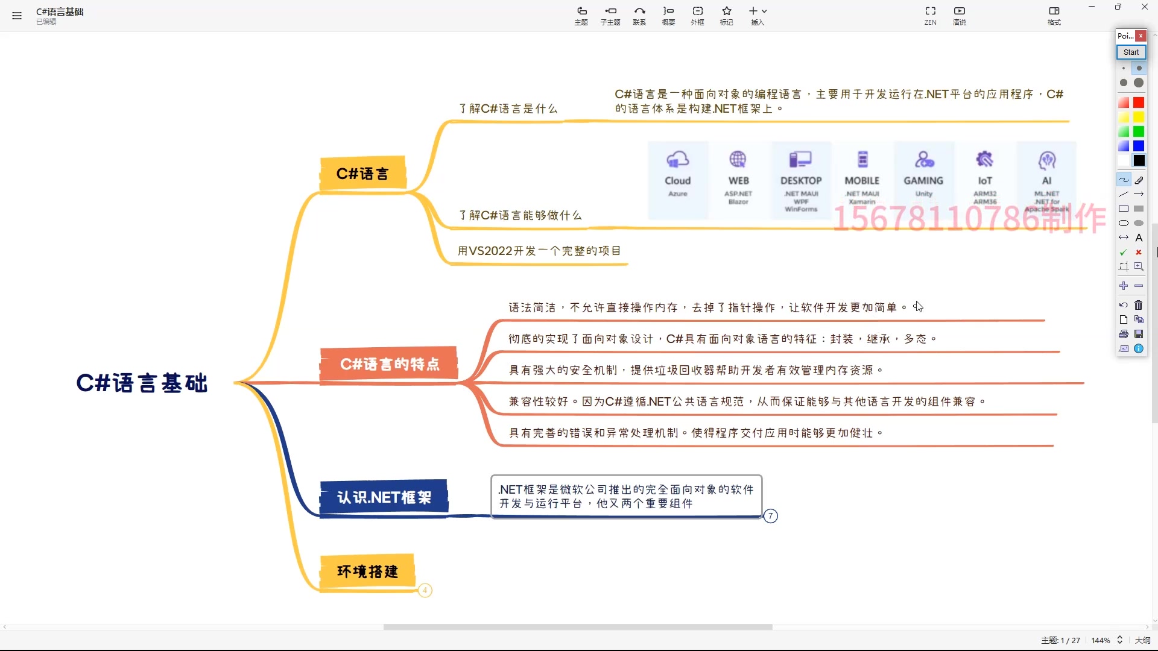
Task: Select the filled ellipse tool
Action: pos(1139,223)
